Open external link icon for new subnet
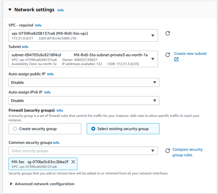Viewport: 218px width, 194px height. [176, 59]
